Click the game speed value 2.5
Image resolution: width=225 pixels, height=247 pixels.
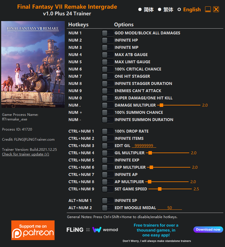(196, 189)
